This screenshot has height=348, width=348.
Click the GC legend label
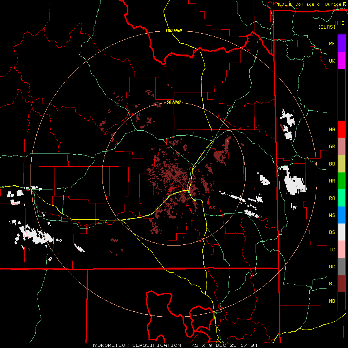332,267
